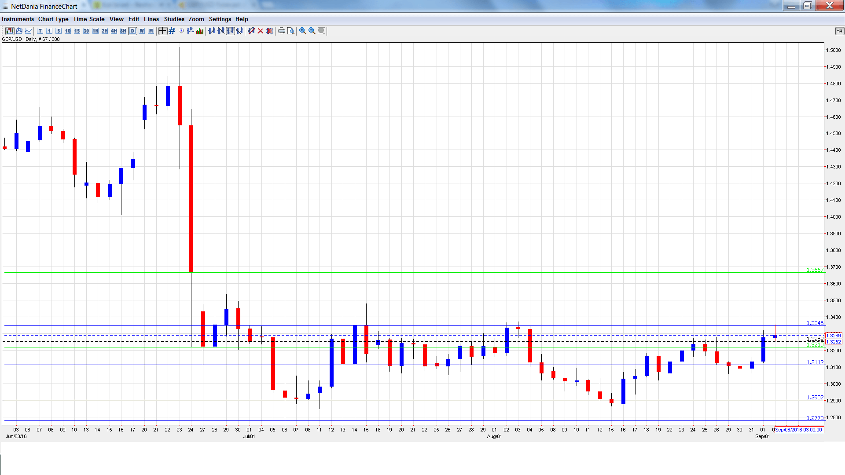Select the 4H time scale button
This screenshot has height=475, width=845.
[x=114, y=31]
